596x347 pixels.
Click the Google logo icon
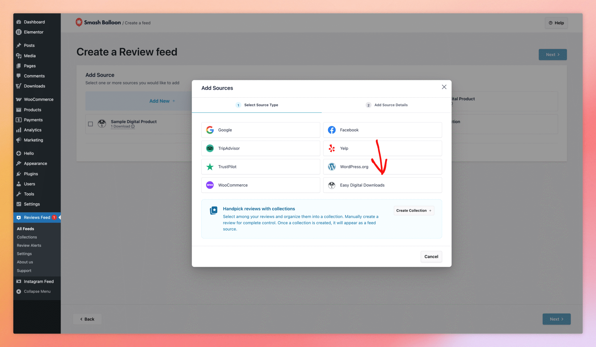(210, 130)
